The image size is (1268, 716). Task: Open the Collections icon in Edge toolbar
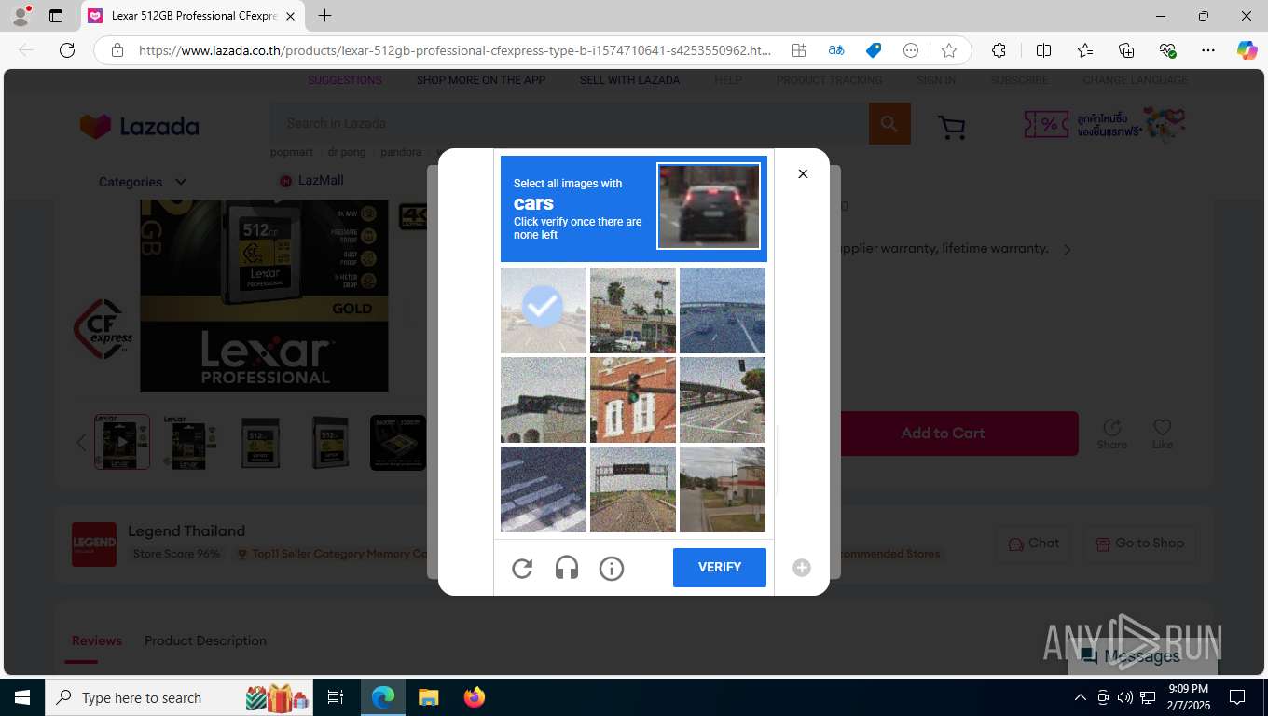click(1126, 50)
